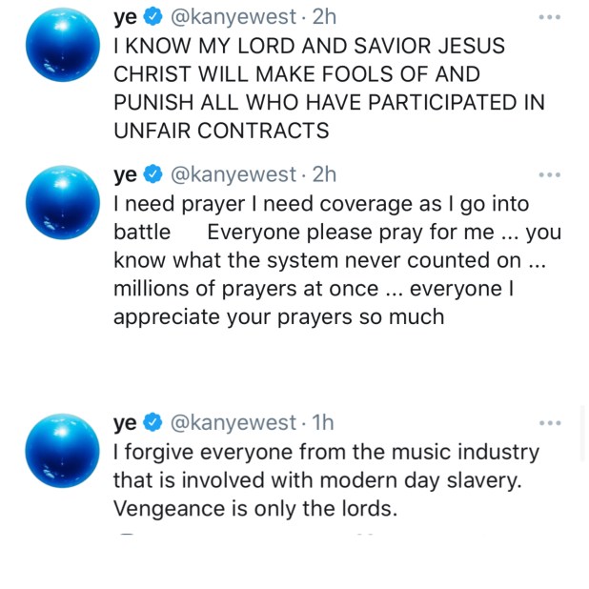This screenshot has height=589, width=589.
Task: Click the verified badge on the all-caps JESUS CHRIST tweet
Action: (152, 17)
